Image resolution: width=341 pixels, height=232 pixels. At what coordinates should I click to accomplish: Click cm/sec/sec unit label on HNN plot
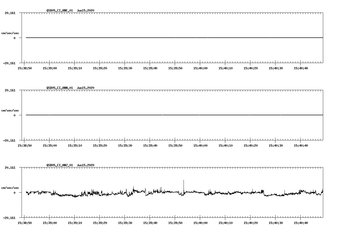click(10, 110)
